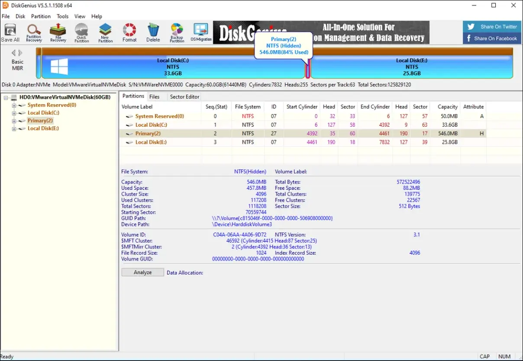Click Share On Twitter button
Viewport: 523px width, 361px height.
click(x=491, y=26)
